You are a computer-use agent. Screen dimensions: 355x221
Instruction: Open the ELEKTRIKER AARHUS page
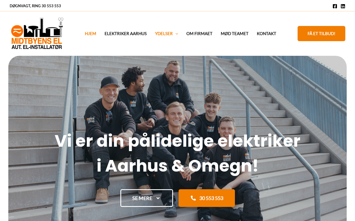[x=126, y=33]
